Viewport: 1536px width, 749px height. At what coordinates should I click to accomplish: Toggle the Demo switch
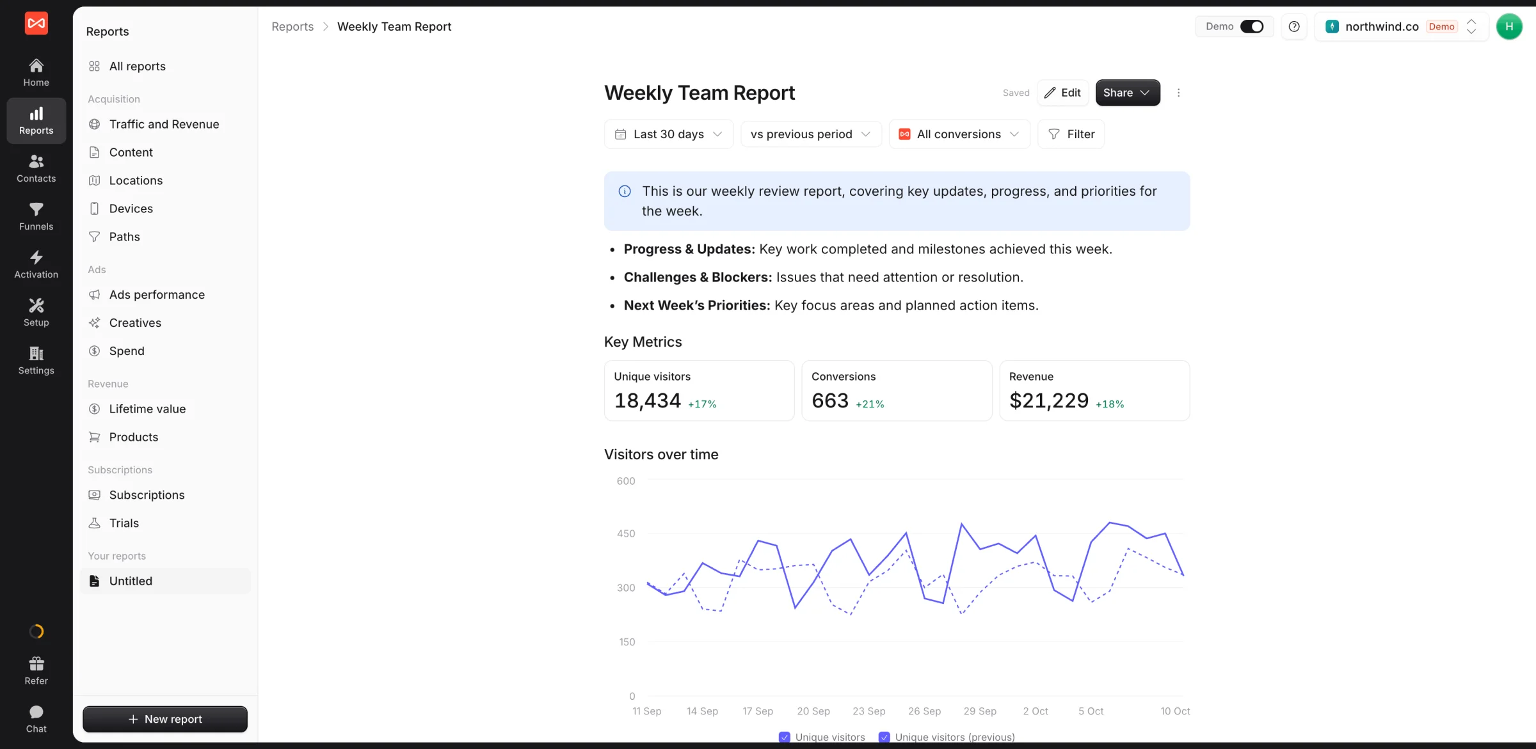[x=1252, y=26]
